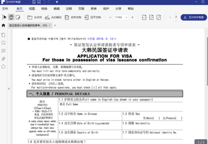Expand the left sidebar chevron
The width and height of the screenshot is (208, 144).
click(x=9, y=88)
